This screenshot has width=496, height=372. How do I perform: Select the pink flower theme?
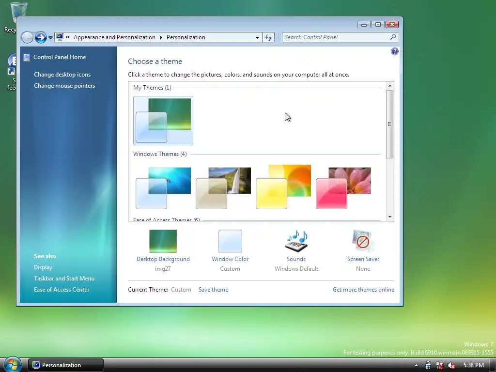[x=343, y=188]
